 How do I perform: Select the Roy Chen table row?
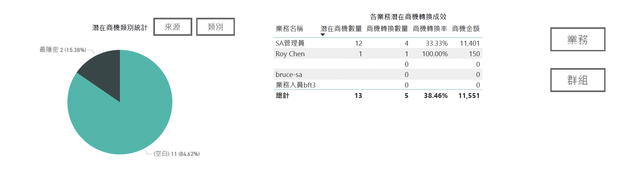tap(378, 54)
